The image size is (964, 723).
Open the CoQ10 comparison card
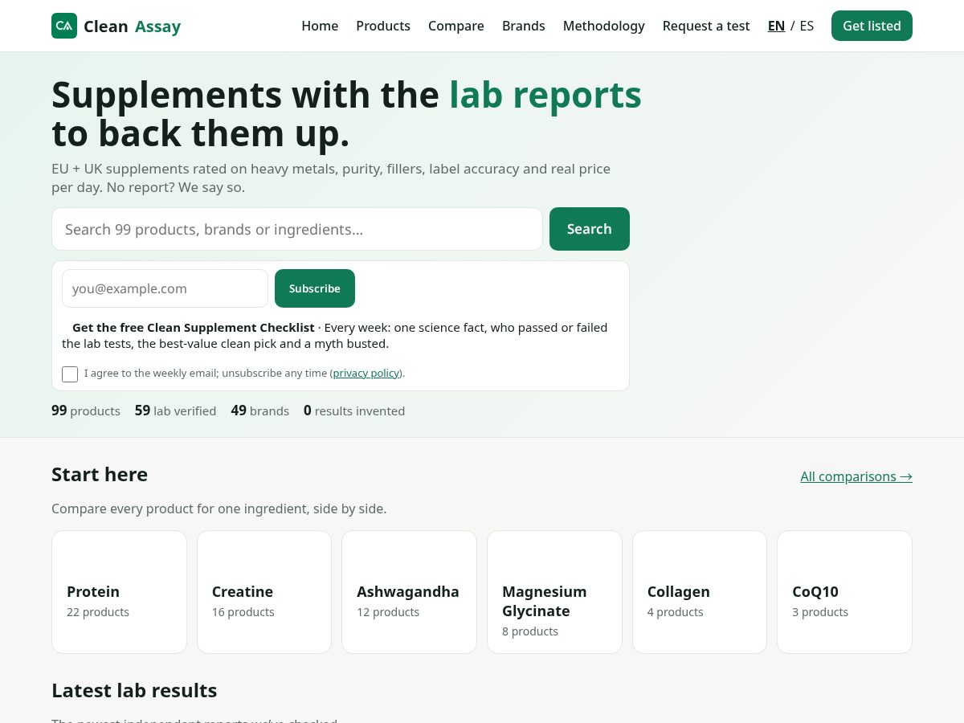point(844,592)
